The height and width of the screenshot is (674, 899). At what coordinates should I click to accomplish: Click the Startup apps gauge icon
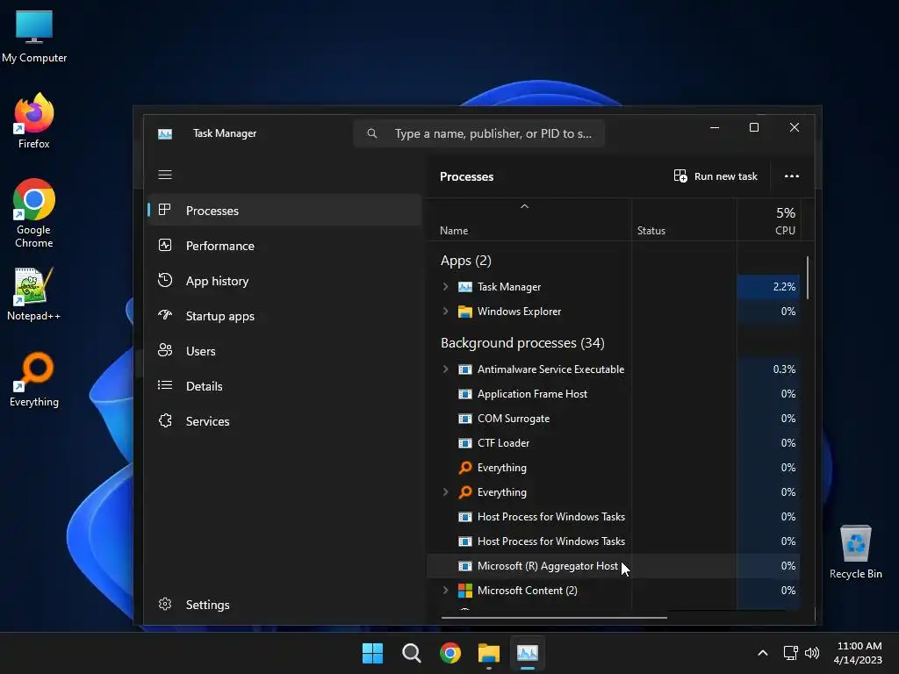tap(164, 315)
